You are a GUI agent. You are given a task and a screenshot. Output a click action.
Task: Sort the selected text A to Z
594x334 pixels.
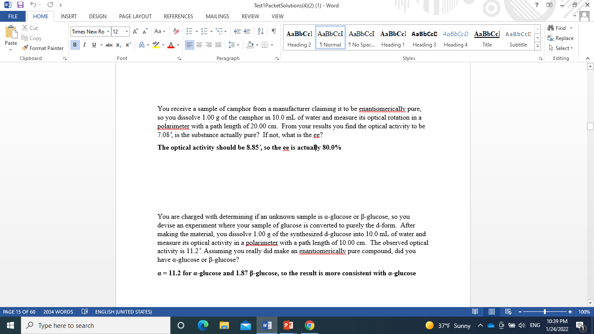261,31
